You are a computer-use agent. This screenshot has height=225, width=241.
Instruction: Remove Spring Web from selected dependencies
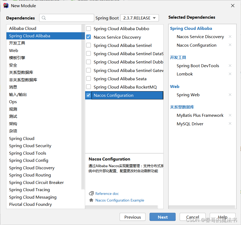click(x=230, y=95)
